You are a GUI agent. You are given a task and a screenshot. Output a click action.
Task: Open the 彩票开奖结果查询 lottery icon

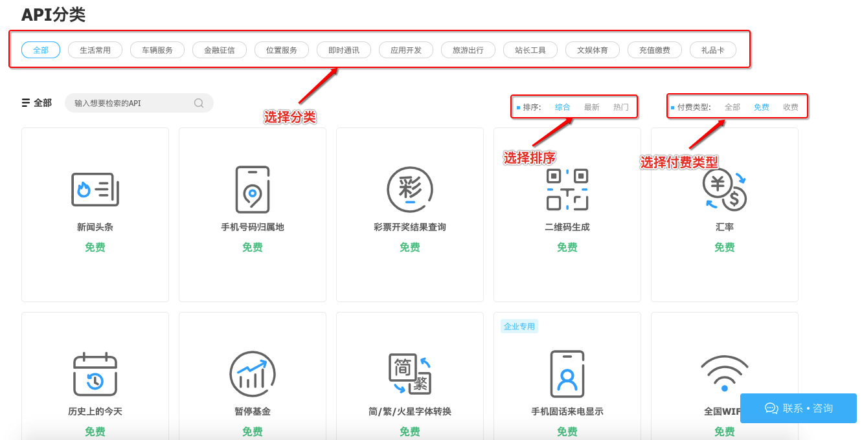click(x=410, y=190)
